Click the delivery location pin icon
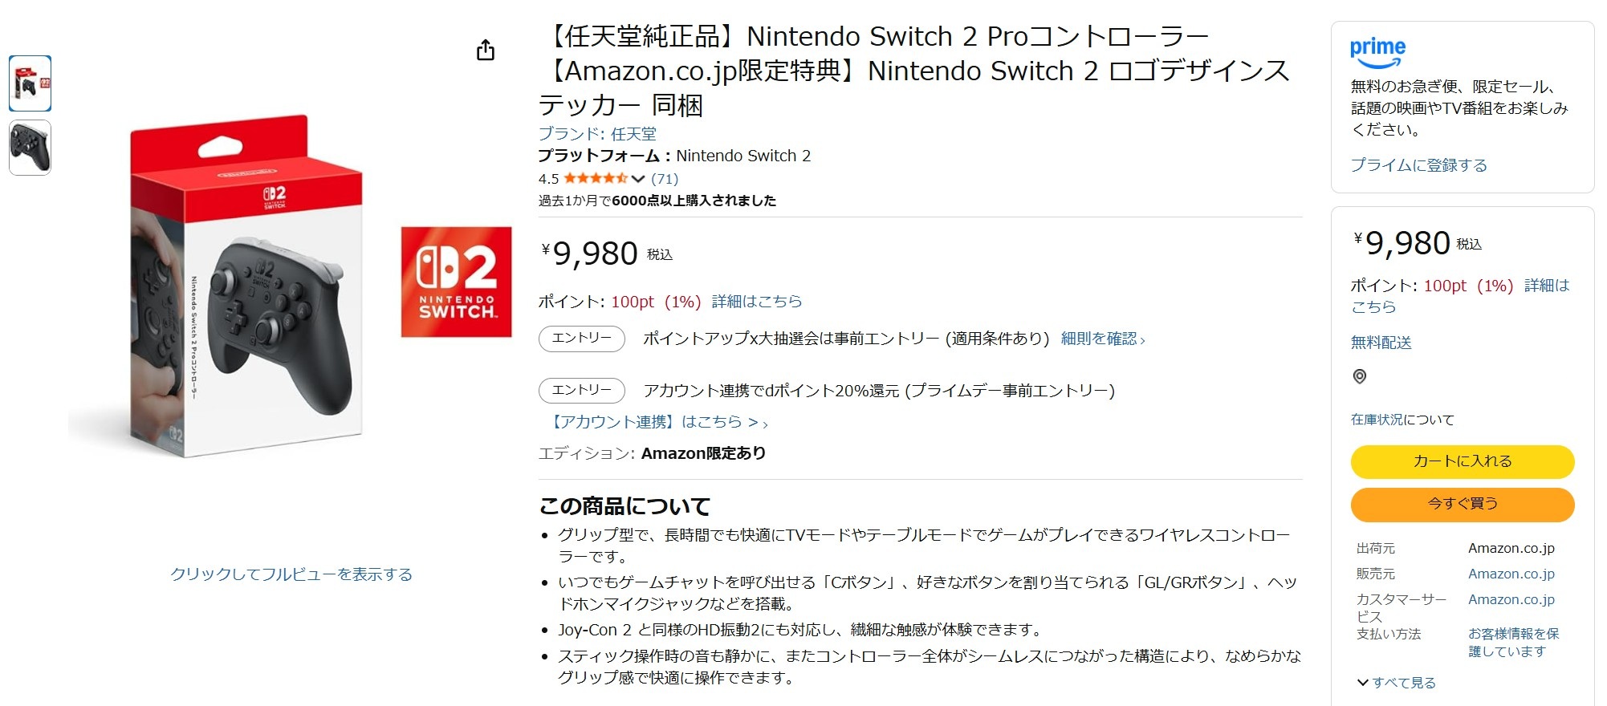Screen dimensions: 1607x706 pos(1360,376)
